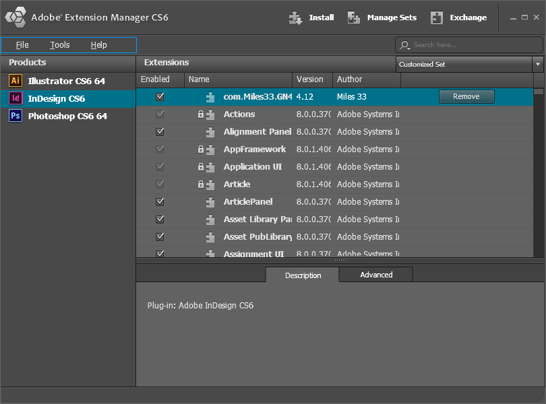Click the panel splitter grip dots

tap(340, 261)
